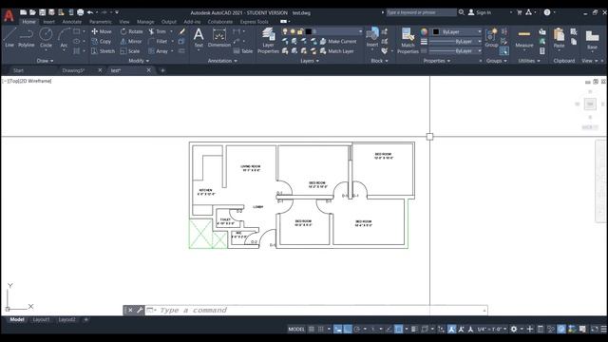Image resolution: width=608 pixels, height=342 pixels.
Task: Click the Save icon in quick access toolbar
Action: (x=42, y=12)
